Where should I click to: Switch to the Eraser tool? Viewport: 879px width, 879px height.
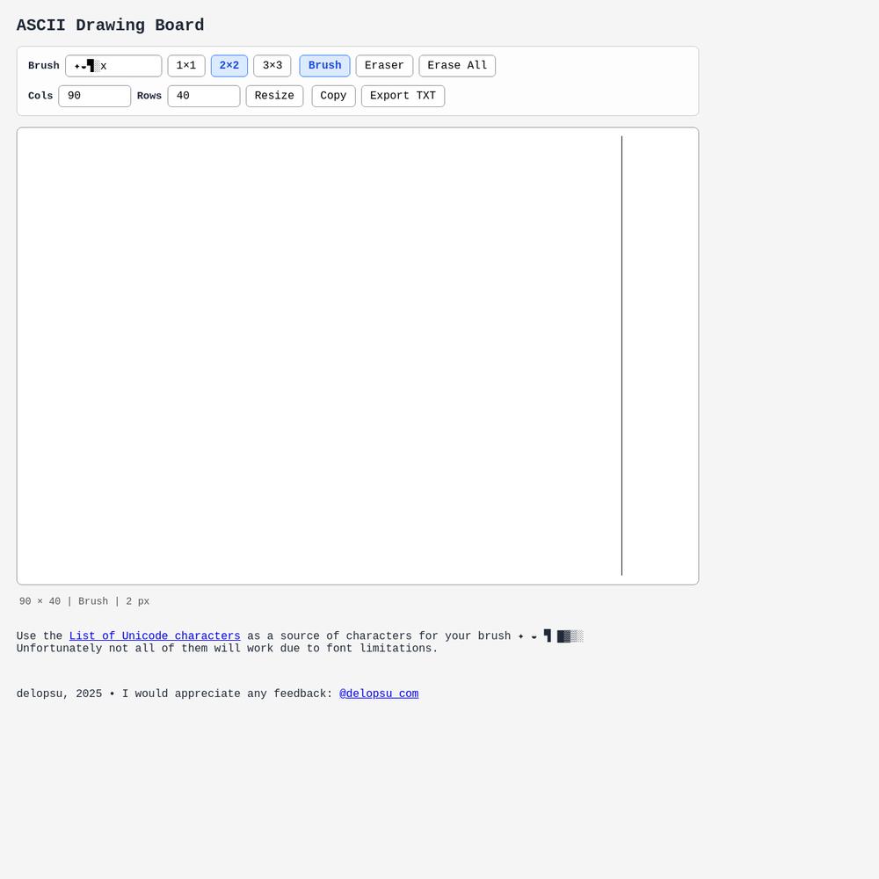coord(384,66)
